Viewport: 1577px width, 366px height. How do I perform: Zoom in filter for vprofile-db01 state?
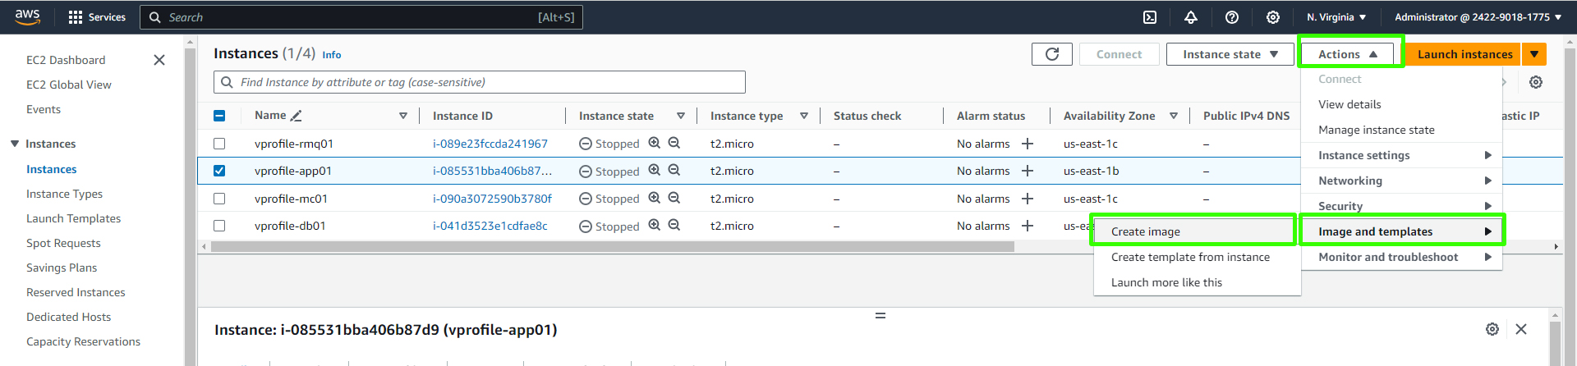click(x=655, y=225)
